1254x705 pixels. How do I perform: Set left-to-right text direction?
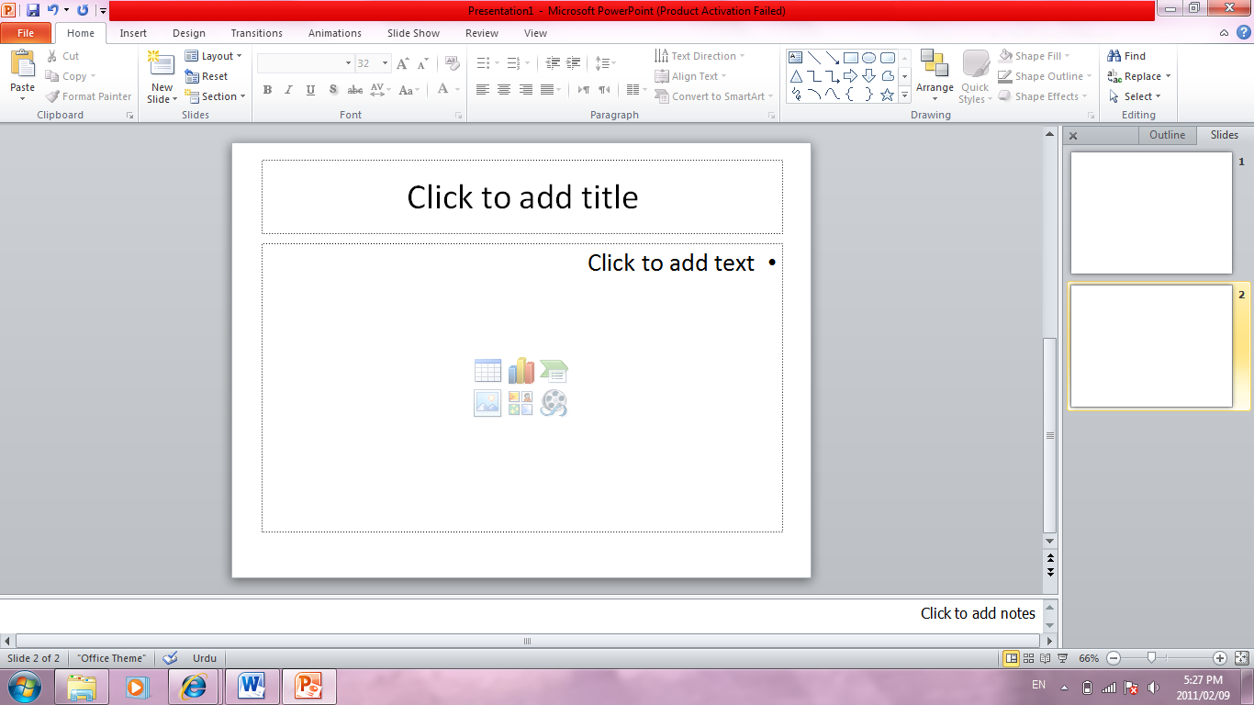tap(583, 90)
